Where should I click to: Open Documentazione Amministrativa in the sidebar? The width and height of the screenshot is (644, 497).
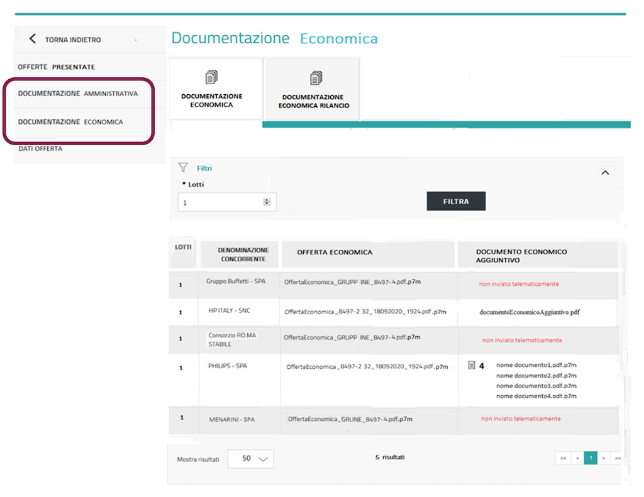[78, 94]
